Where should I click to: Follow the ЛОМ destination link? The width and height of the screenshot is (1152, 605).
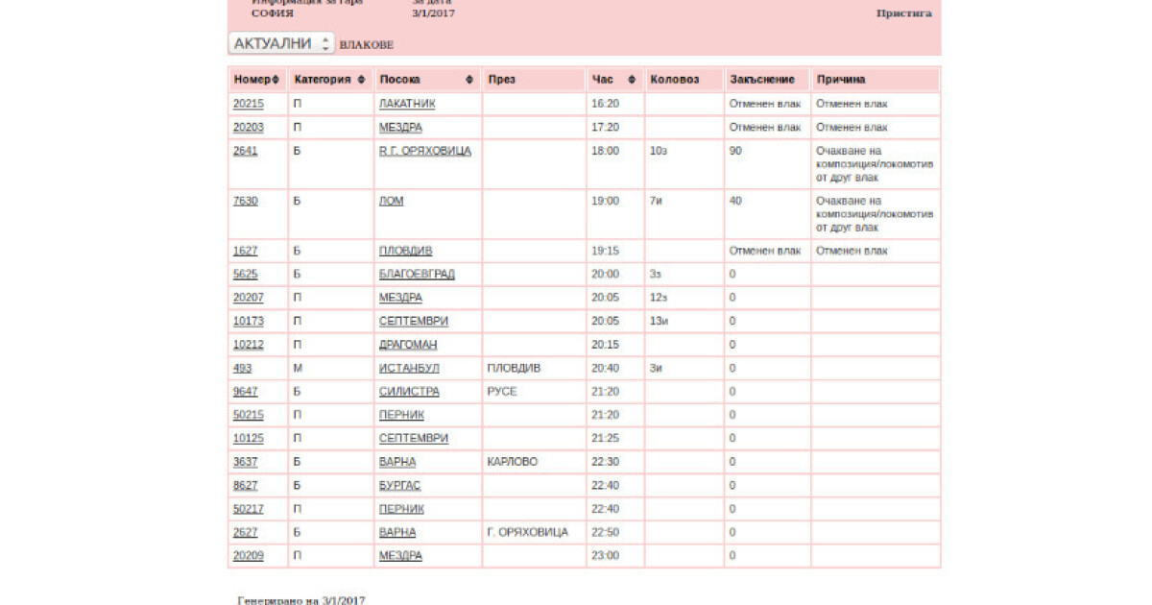(391, 201)
